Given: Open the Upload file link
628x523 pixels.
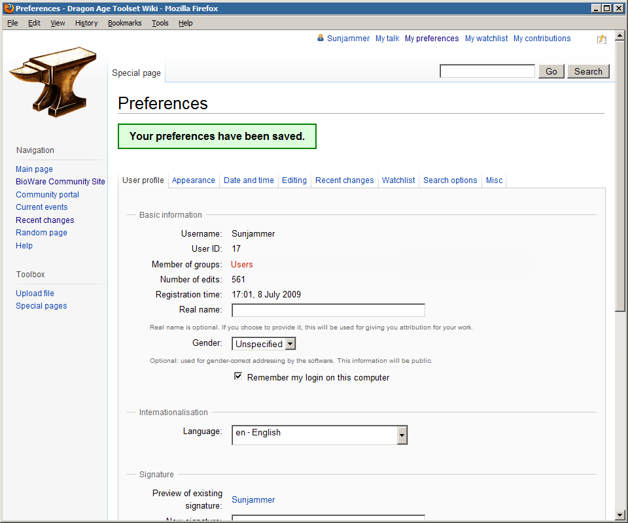Looking at the screenshot, I should point(35,294).
